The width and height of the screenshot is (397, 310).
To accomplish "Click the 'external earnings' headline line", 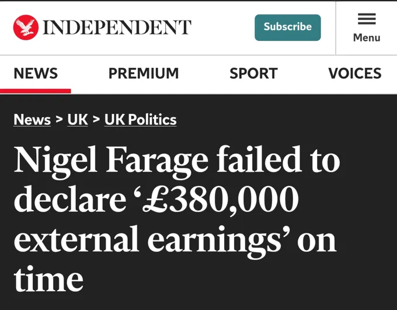I will click(x=147, y=240).
